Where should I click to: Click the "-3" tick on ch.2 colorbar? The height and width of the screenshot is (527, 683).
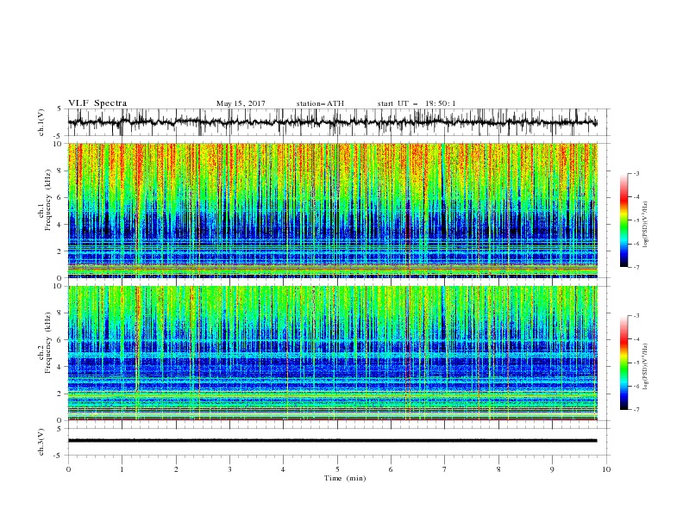(636, 316)
